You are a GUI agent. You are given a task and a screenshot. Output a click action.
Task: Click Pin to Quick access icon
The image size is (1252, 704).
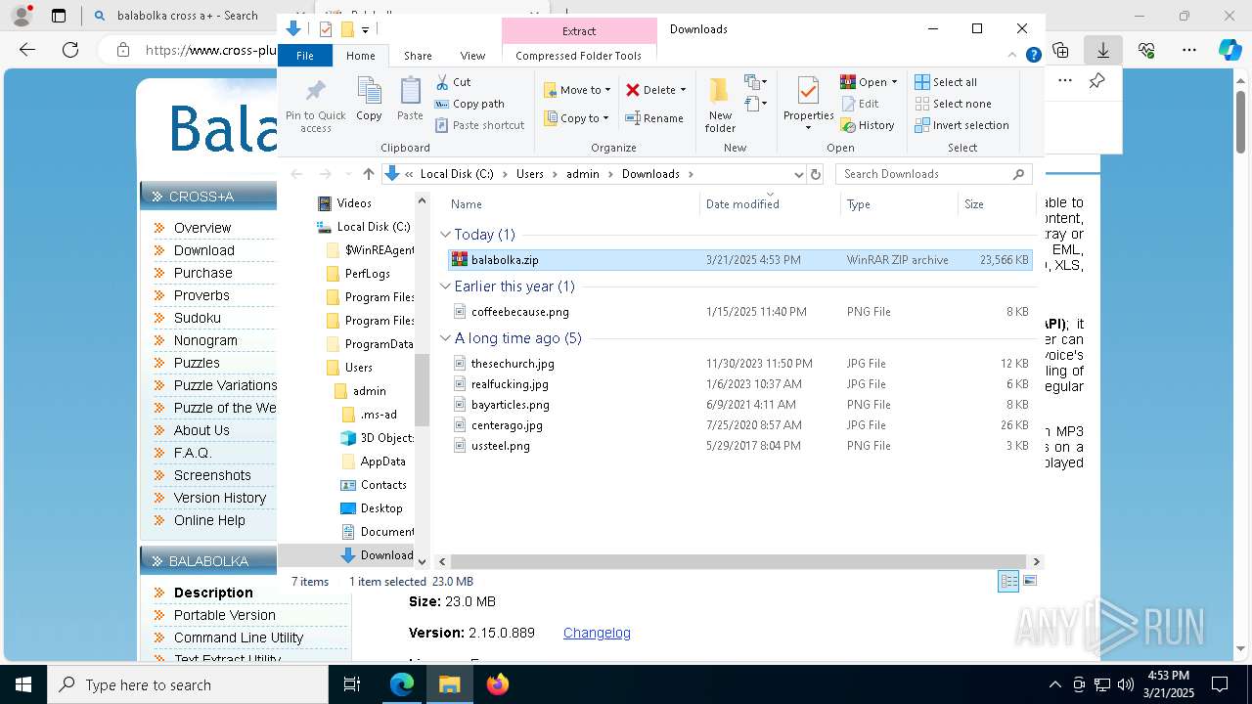[315, 106]
